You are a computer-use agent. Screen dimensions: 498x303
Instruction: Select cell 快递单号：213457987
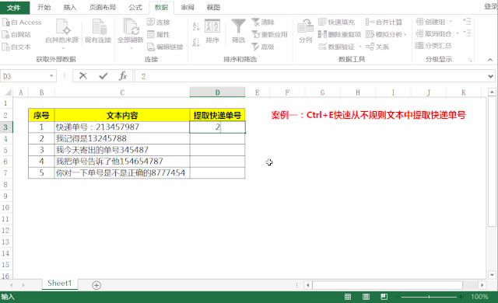coord(122,127)
